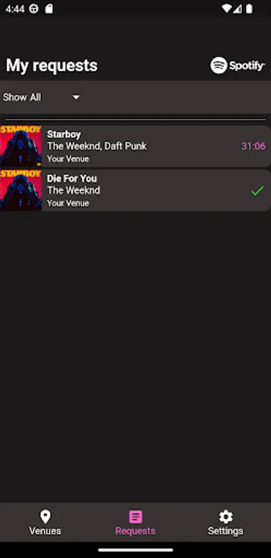This screenshot has height=558, width=271.
Task: Open the Starboy album art thumbnail
Action: click(x=20, y=146)
